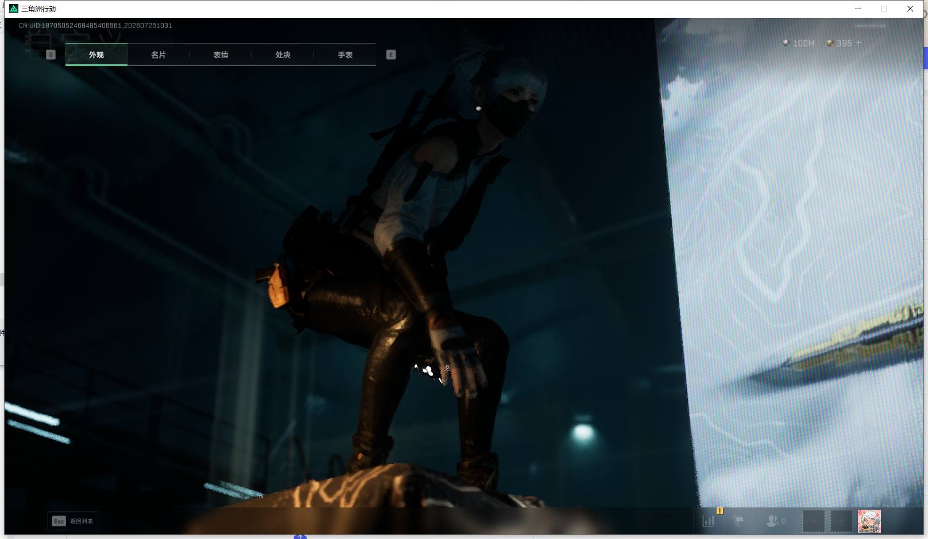The width and height of the screenshot is (928, 539).
Task: Go to the 处决 execution tab
Action: point(283,55)
